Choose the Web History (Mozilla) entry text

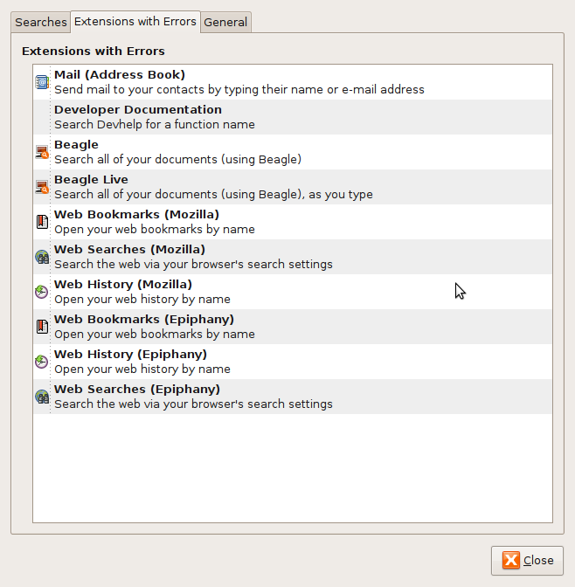(x=123, y=285)
